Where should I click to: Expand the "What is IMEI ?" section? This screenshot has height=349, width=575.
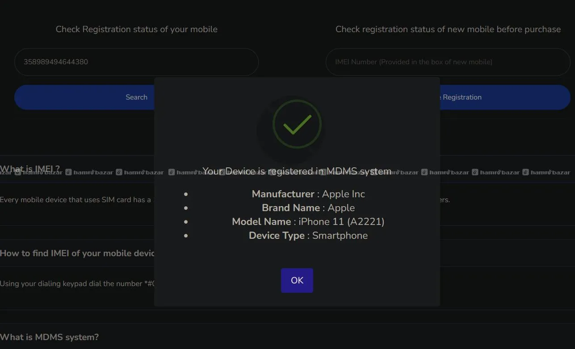tap(30, 169)
